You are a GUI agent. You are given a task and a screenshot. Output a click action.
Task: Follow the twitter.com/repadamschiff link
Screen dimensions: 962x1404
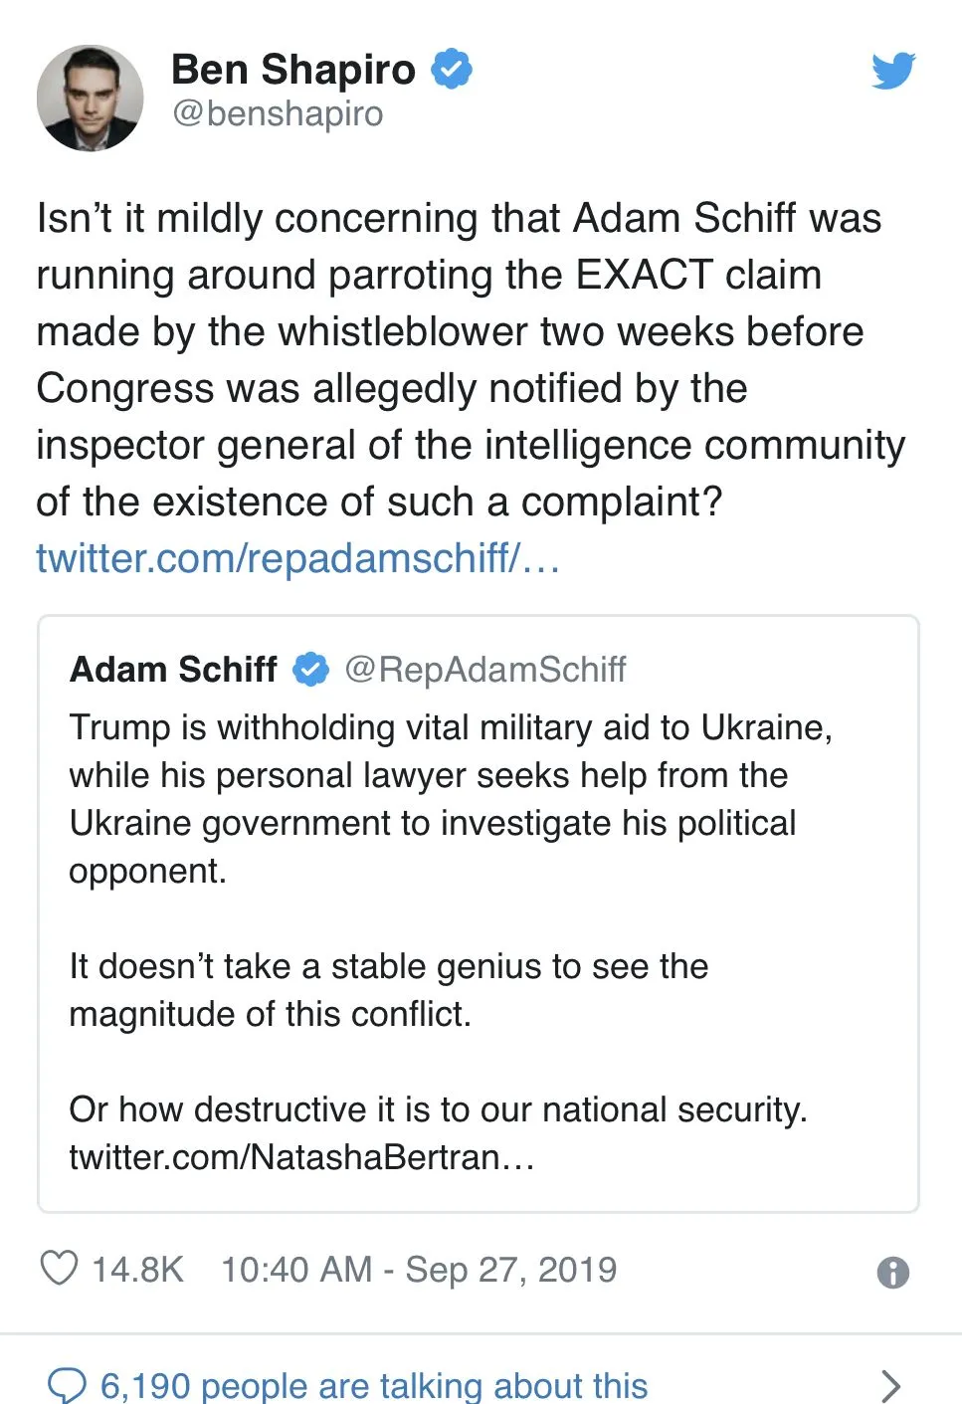[297, 558]
